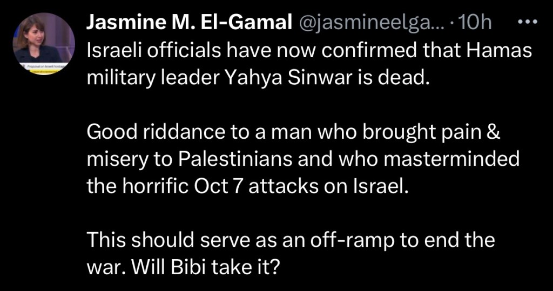This screenshot has height=291, width=553.
Task: Click Jasmine M. El-Gamal's profile avatar
Action: (x=44, y=44)
